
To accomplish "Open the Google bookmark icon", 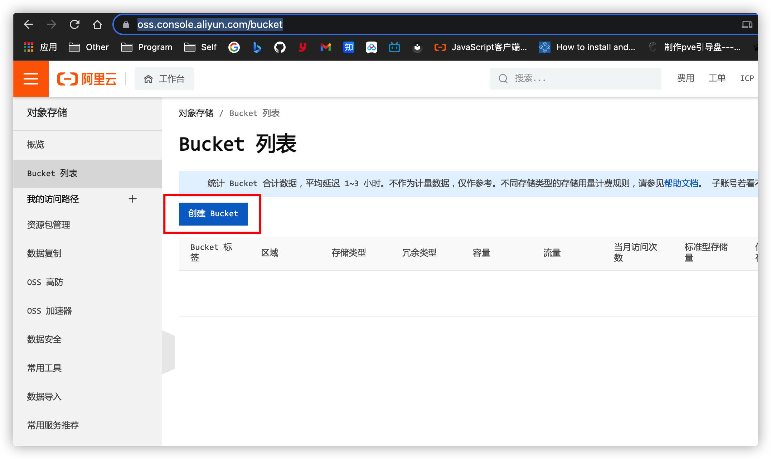I will click(234, 47).
